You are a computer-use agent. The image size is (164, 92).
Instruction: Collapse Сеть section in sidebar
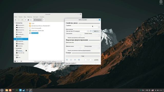15,55
